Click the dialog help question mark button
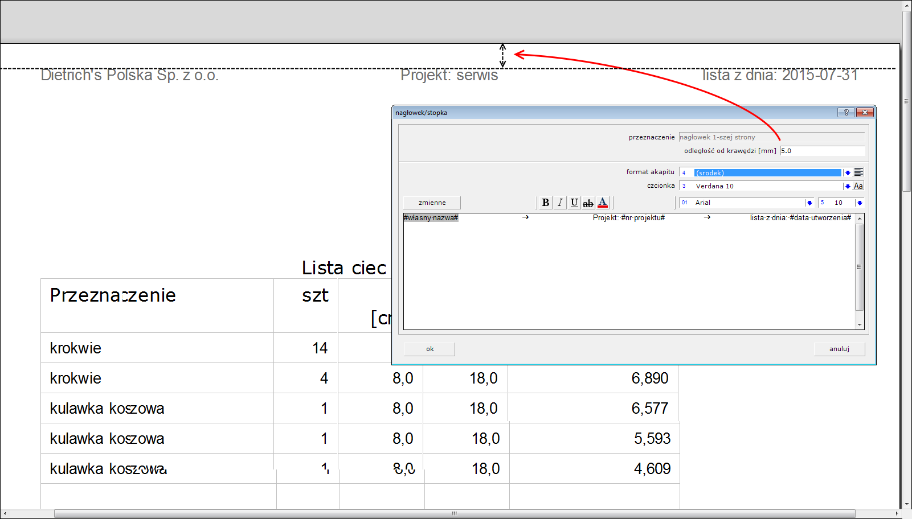The width and height of the screenshot is (912, 519). click(x=846, y=113)
